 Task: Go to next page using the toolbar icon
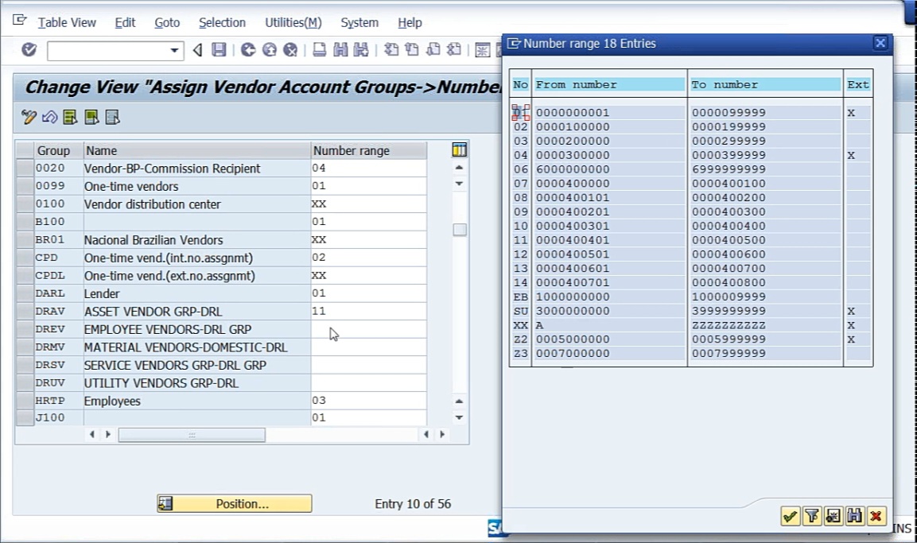tap(433, 50)
